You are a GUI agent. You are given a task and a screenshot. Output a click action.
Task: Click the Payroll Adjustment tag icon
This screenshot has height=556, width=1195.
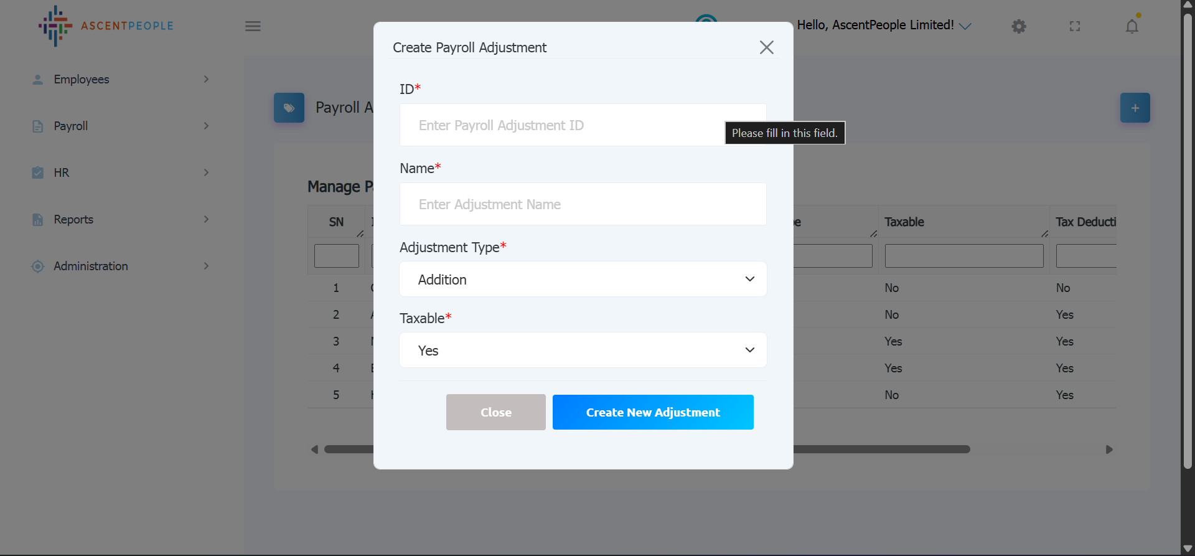tap(289, 108)
